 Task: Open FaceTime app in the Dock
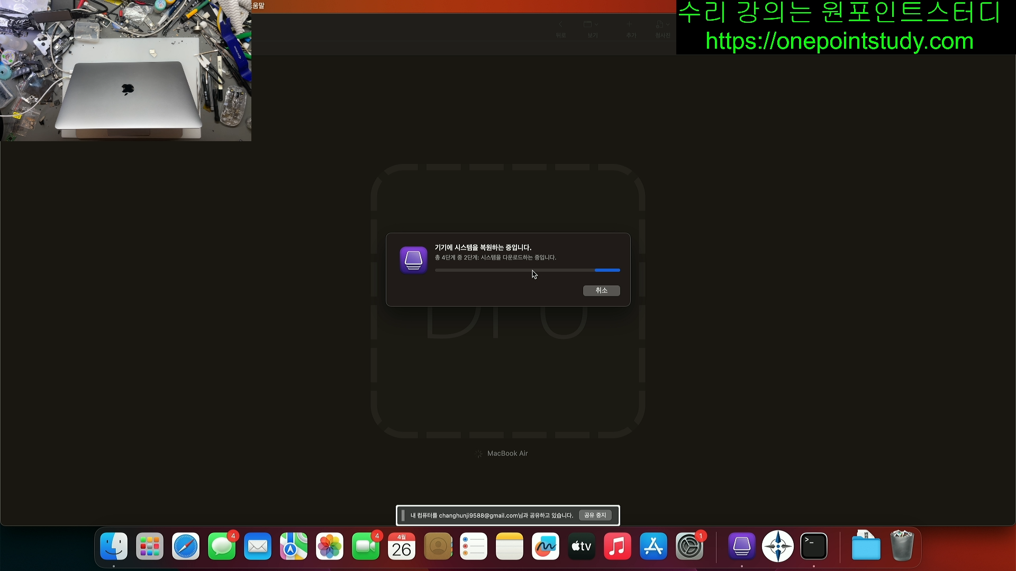pyautogui.click(x=366, y=546)
